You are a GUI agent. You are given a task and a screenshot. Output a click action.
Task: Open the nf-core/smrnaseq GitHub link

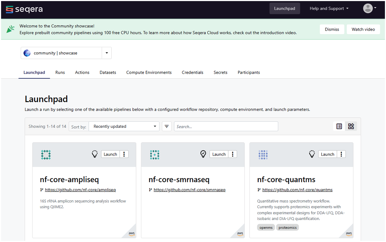pos(190,190)
